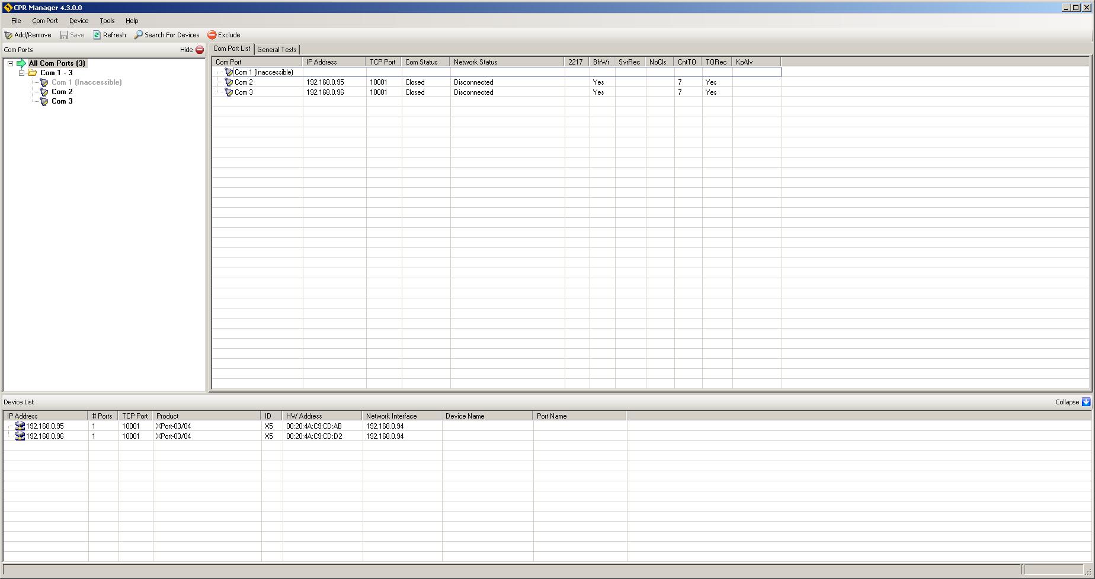
Task: Open the Device menu
Action: point(78,21)
